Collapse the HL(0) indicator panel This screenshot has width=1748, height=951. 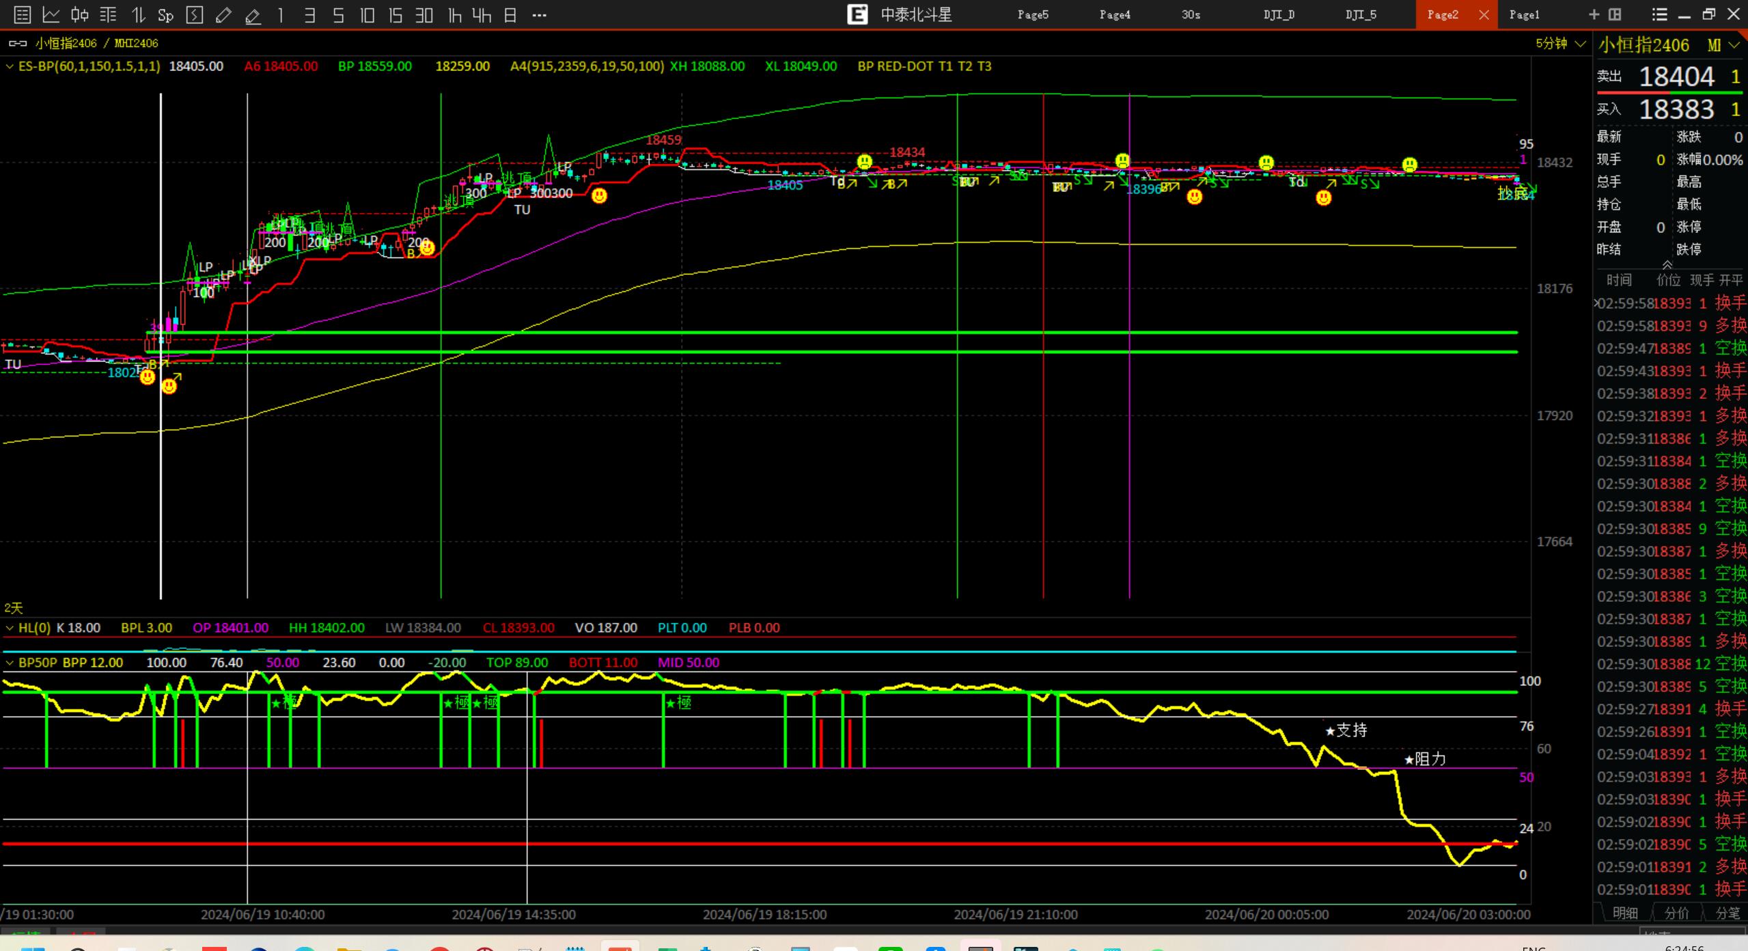click(x=10, y=628)
